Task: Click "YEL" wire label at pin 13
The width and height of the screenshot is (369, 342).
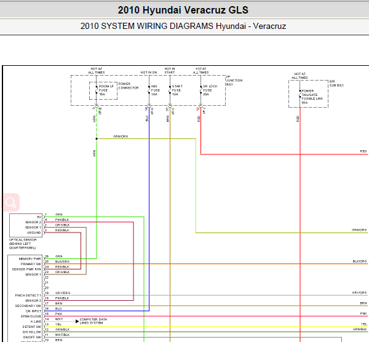Action: coord(58,324)
